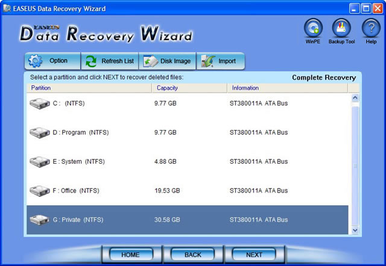Click the Information column header
Screen dimensions: 386x266
coord(287,88)
